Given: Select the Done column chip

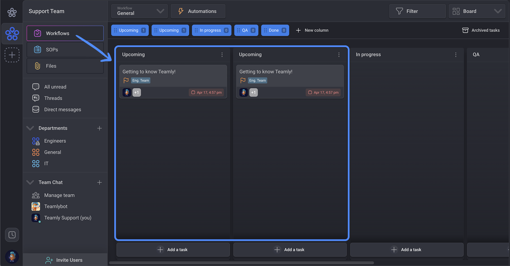Looking at the screenshot, I should pyautogui.click(x=275, y=30).
